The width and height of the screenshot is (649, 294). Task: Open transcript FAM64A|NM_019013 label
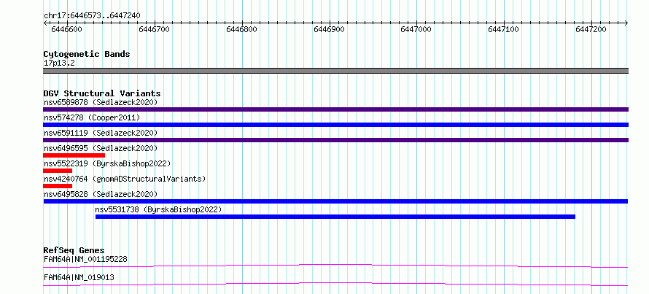(79, 277)
